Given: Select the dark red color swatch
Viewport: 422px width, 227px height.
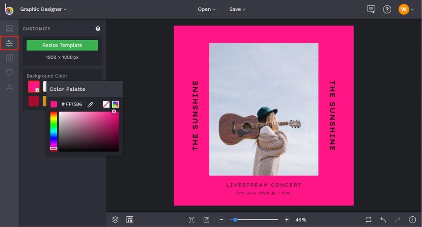Looking at the screenshot, I should [x=34, y=101].
